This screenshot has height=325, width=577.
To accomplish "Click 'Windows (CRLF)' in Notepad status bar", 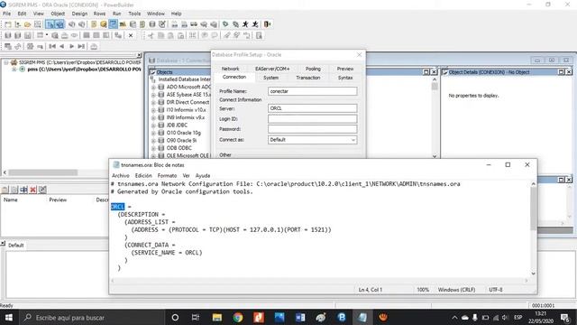I will point(456,290).
